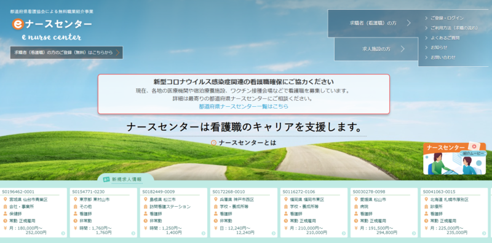This screenshot has width=492, height=243.
Task: Click chevron arrow on 求人施設の方
Action: [x=403, y=49]
